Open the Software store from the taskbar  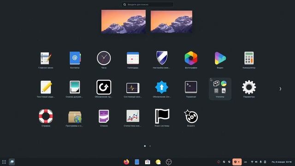point(147,162)
